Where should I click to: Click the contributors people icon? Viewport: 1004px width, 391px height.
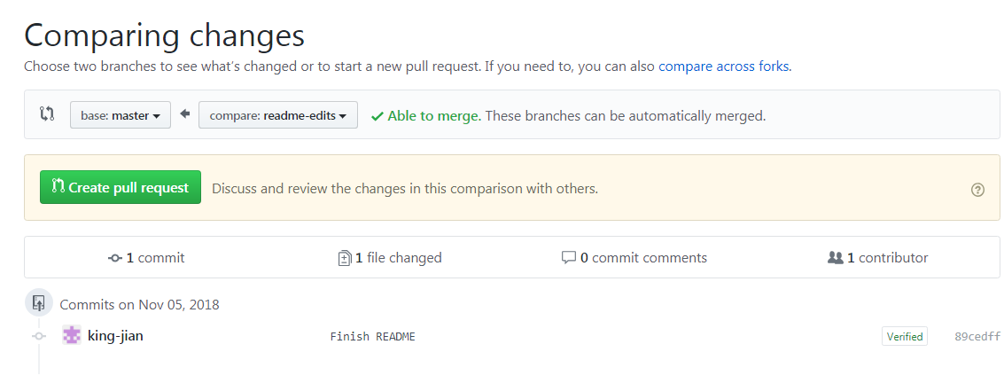pos(835,258)
